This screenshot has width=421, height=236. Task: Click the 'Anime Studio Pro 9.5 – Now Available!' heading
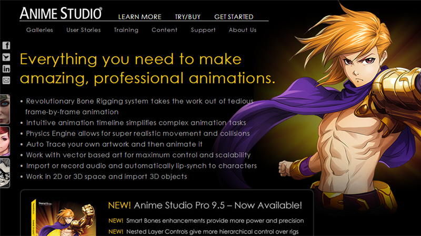[x=205, y=206]
